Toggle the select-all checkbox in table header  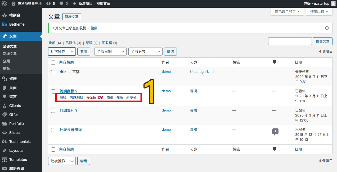click(53, 63)
